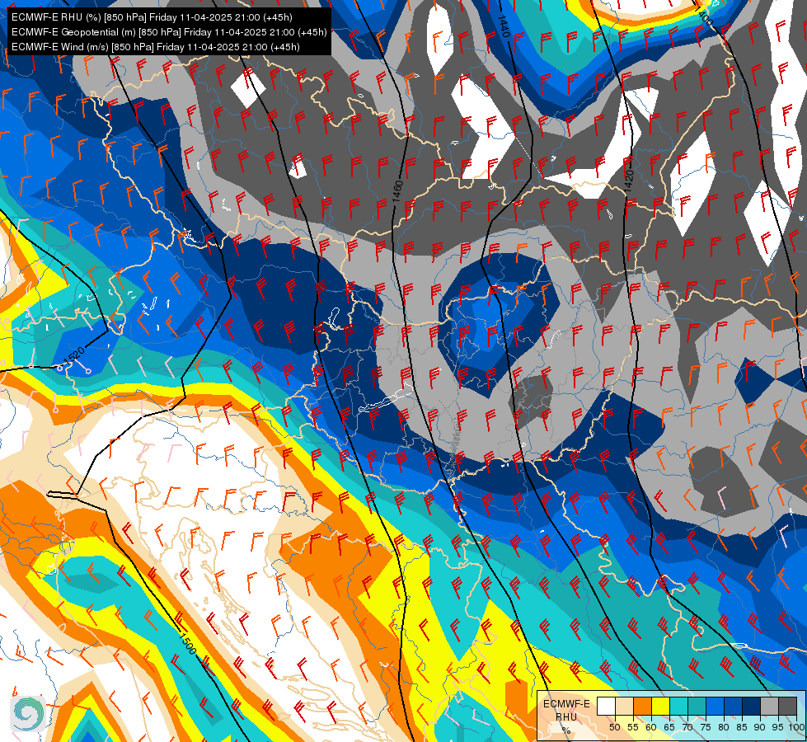
Task: Click the '70' legend tick label
Action: 687,727
